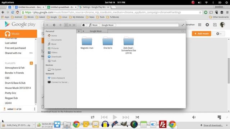Open the Bitcoin bookmarks folder
The width and height of the screenshot is (230, 129).
pos(29,17)
